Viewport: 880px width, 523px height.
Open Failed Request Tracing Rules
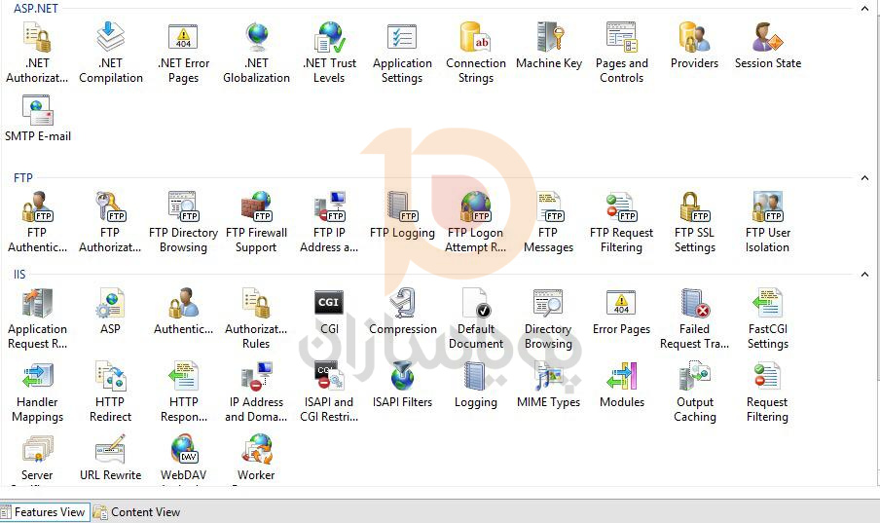tap(695, 319)
